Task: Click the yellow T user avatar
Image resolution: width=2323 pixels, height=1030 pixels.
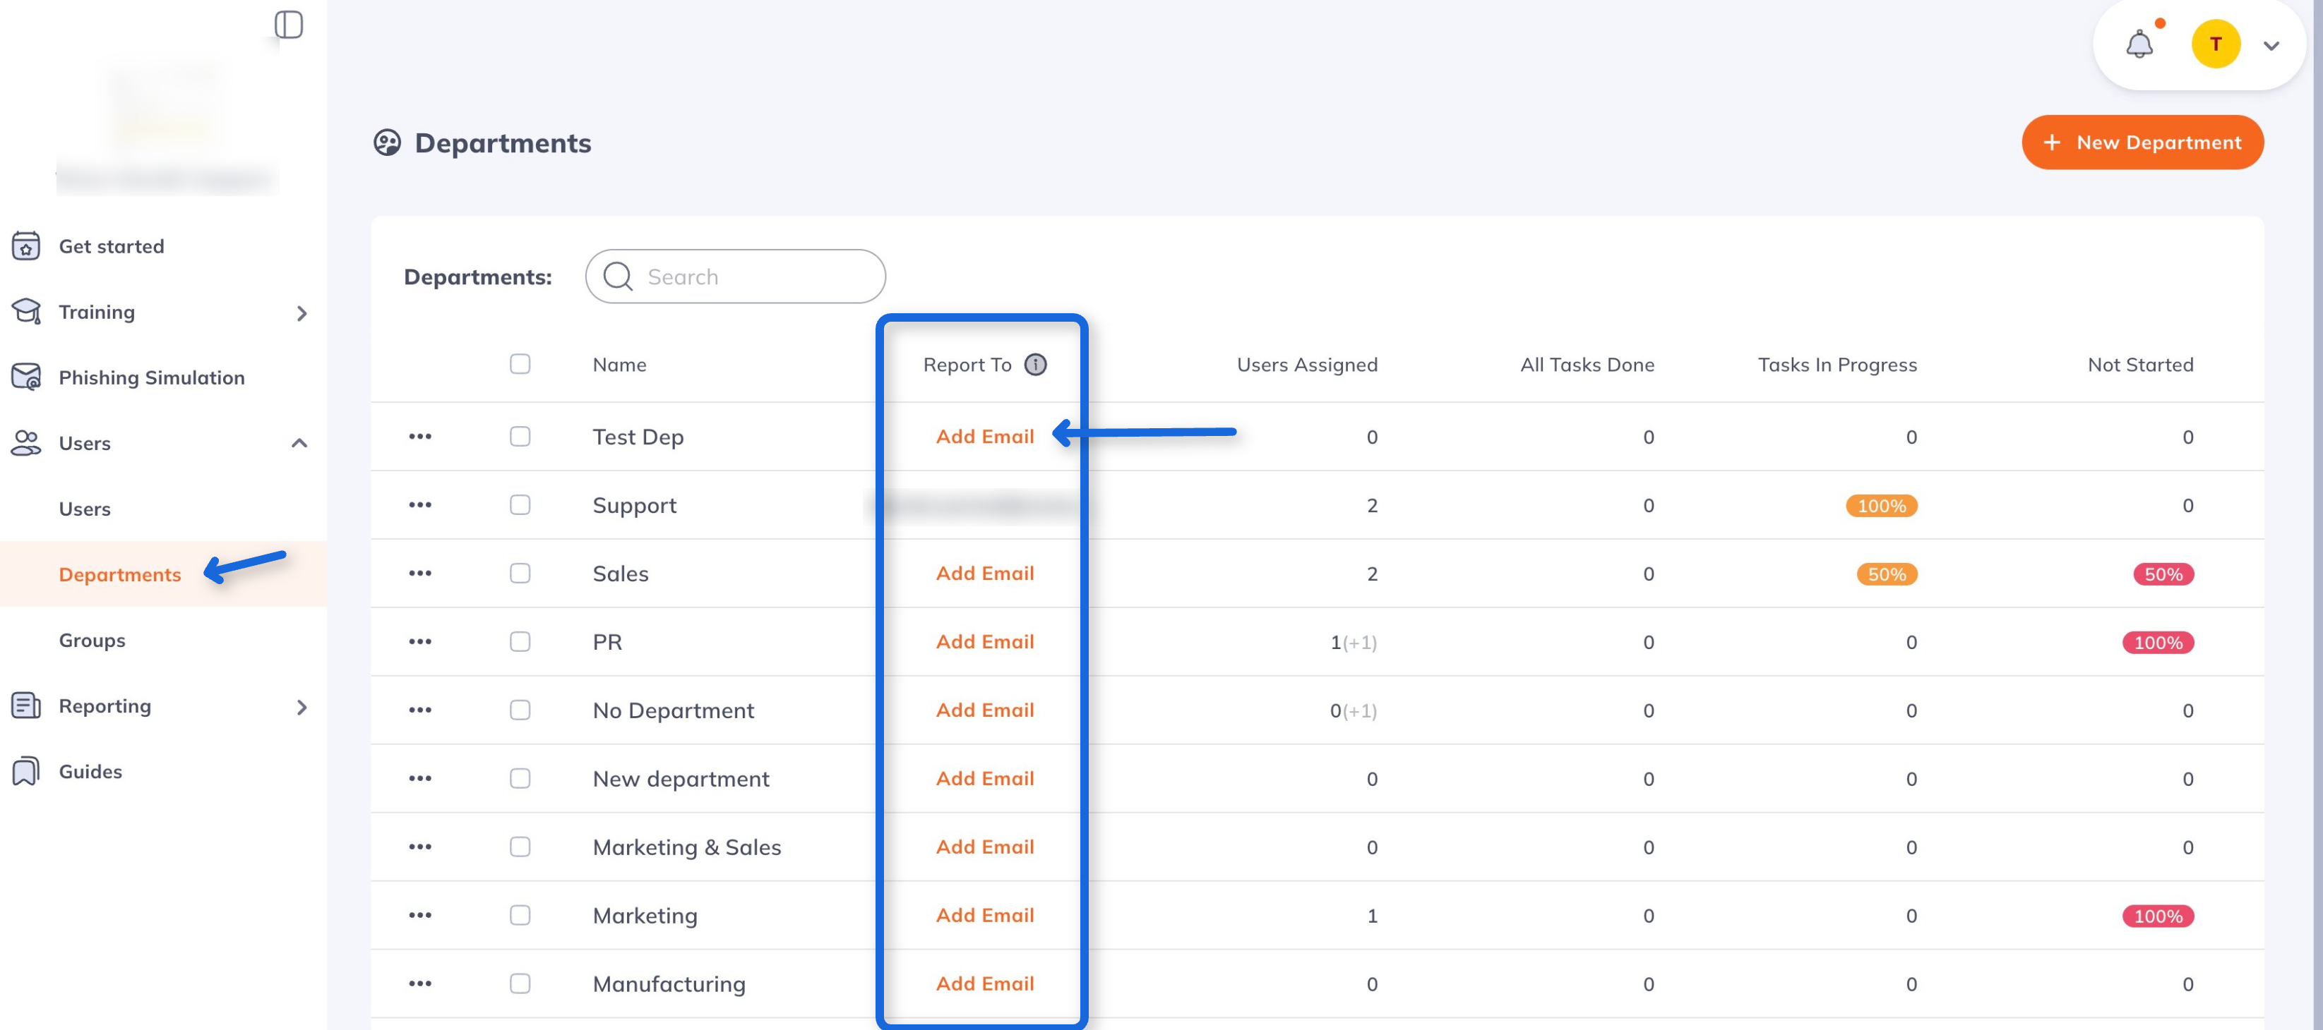Action: (2215, 44)
